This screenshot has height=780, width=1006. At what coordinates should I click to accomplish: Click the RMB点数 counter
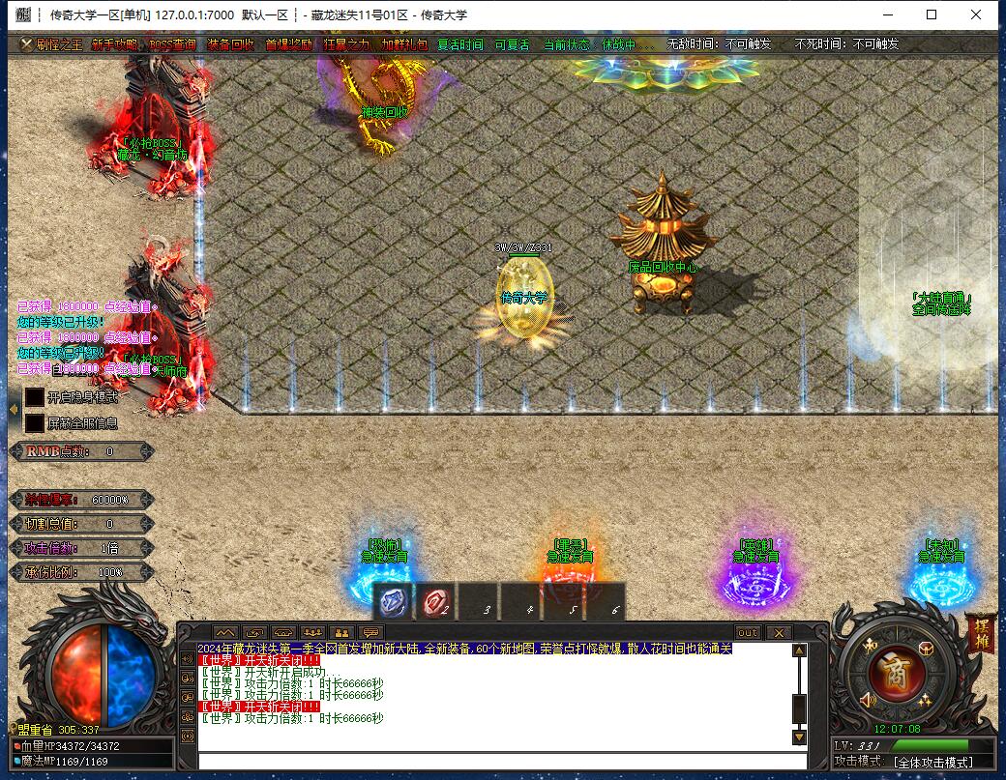[x=82, y=451]
